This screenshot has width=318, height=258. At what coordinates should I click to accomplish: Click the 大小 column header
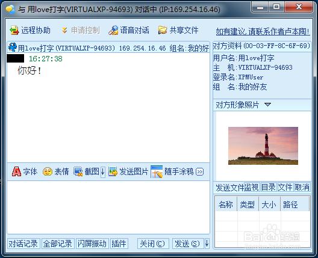tap(269, 204)
